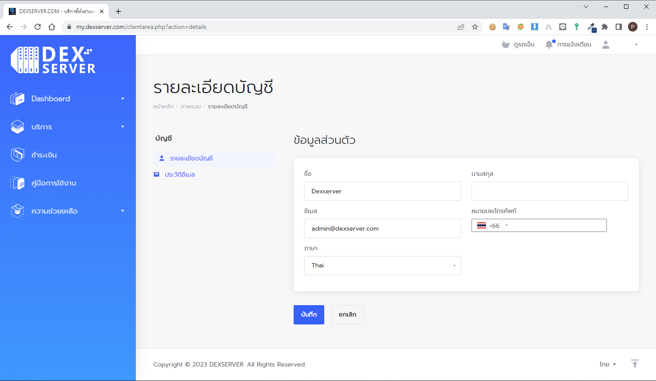Screen dimensions: 656x381
Task: Open the +66 country code dropdown
Action: [x=493, y=225]
